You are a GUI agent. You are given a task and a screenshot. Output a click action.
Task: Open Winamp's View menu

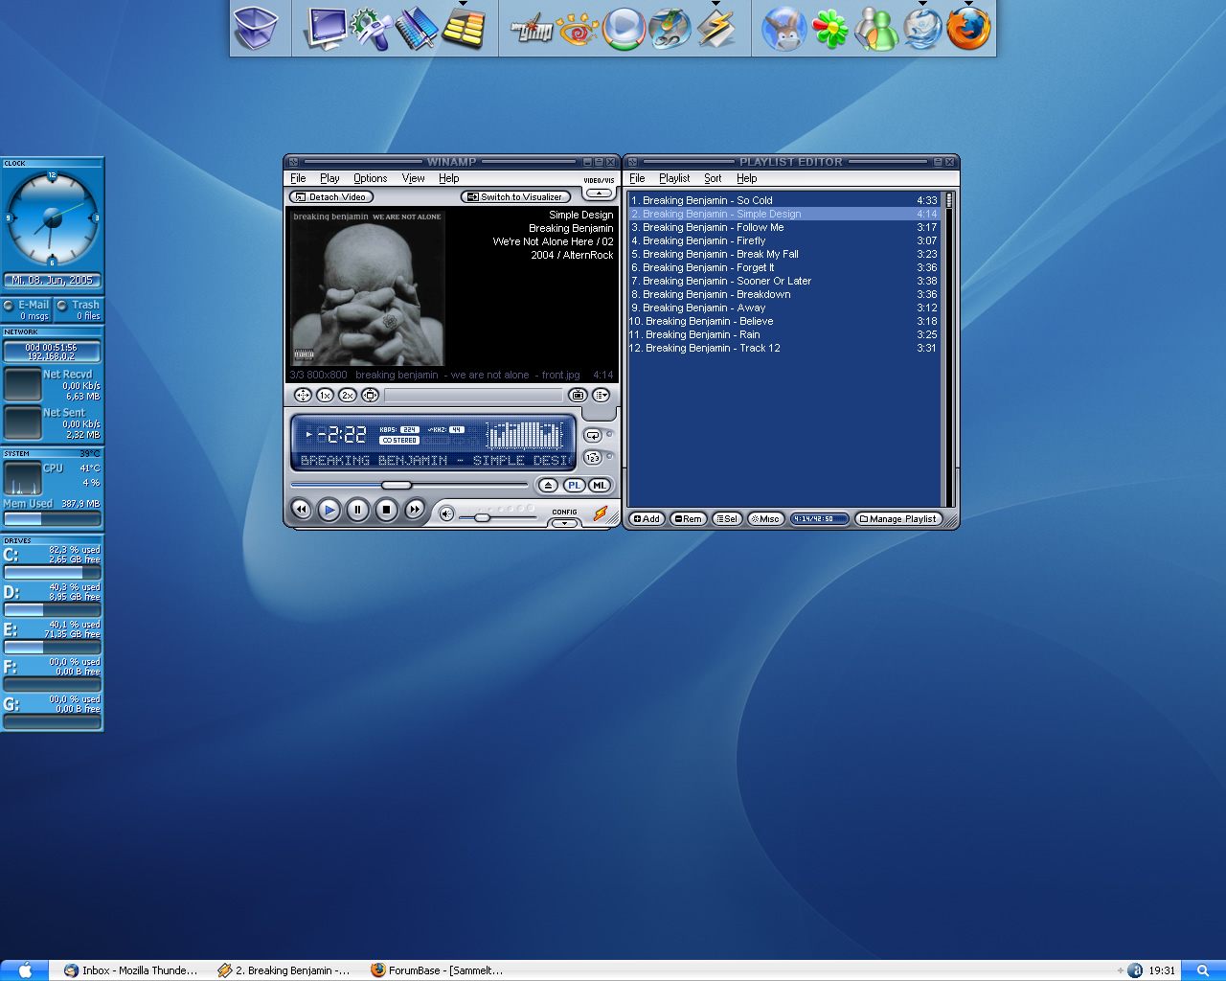click(x=413, y=178)
